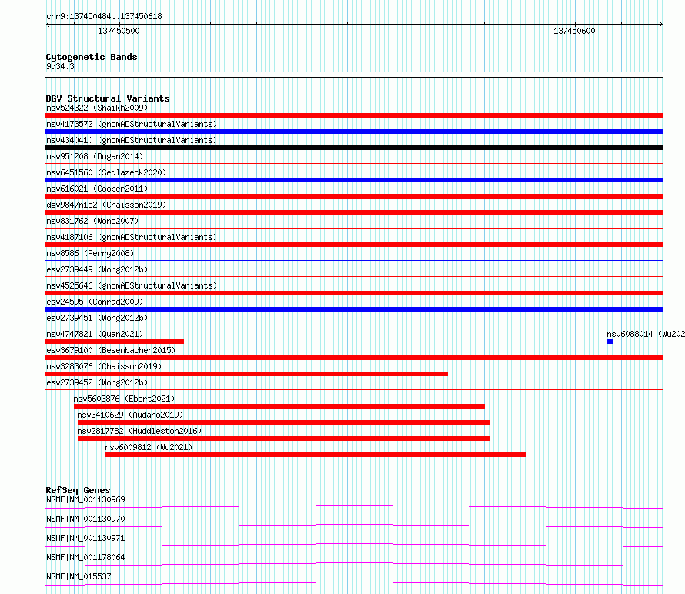Click the 137450600 ruler position label
The image size is (685, 594).
tap(574, 31)
